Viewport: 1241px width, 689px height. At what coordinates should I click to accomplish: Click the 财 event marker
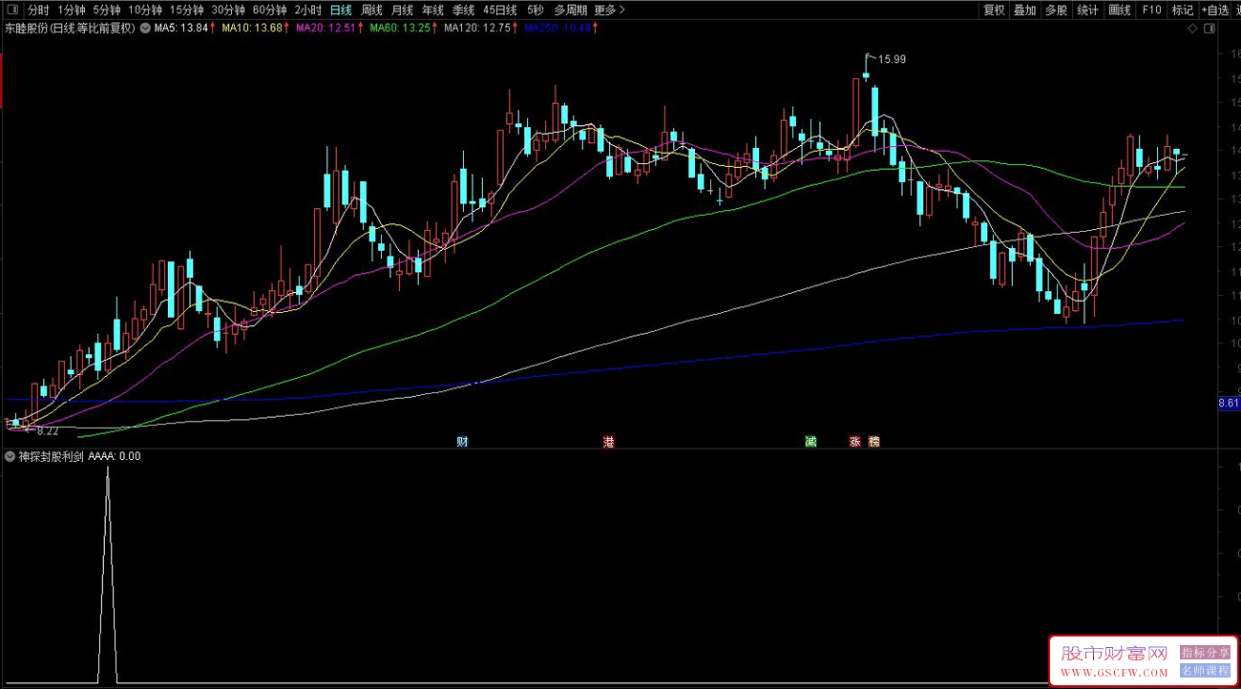click(462, 442)
